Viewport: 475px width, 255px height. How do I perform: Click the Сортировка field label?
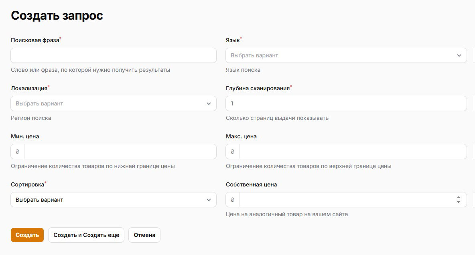coord(27,184)
